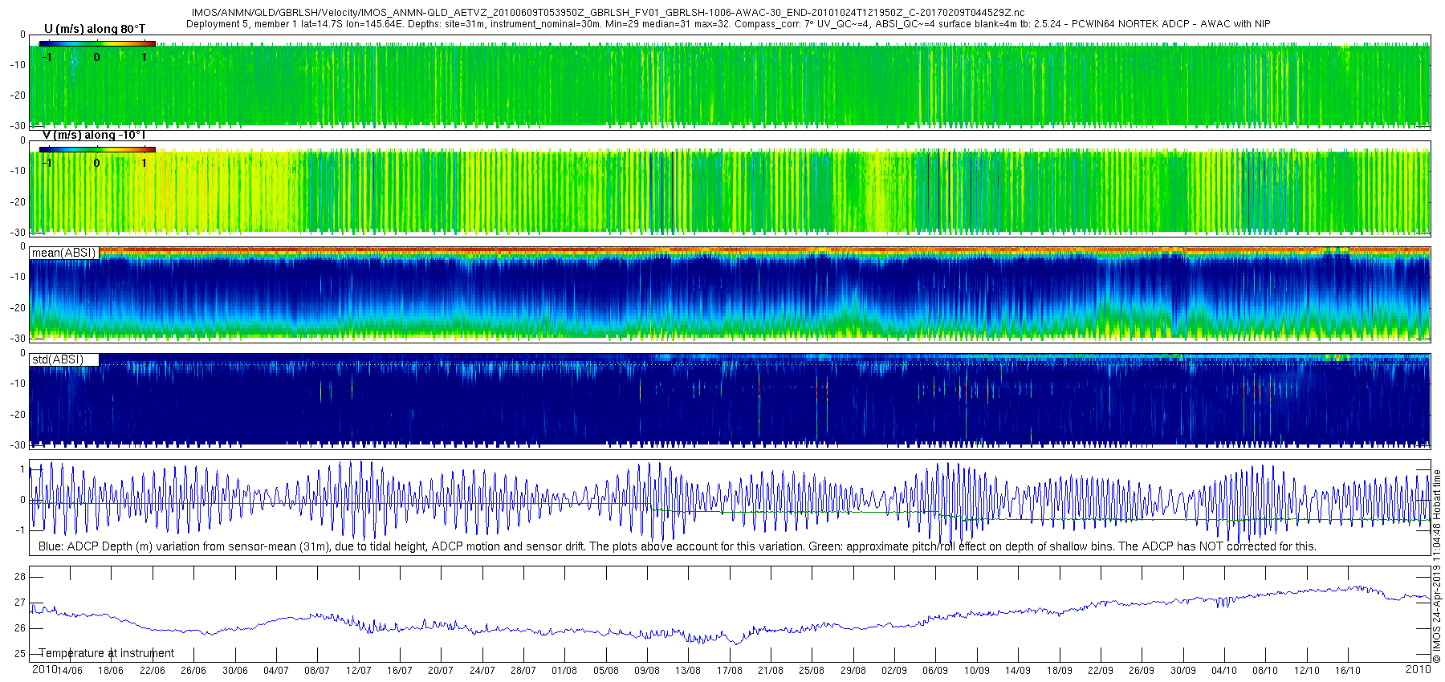Image resolution: width=1445 pixels, height=682 pixels.
Task: Click the '-10' depth tick of mean(ABSI) panel
Action: (x=18, y=277)
